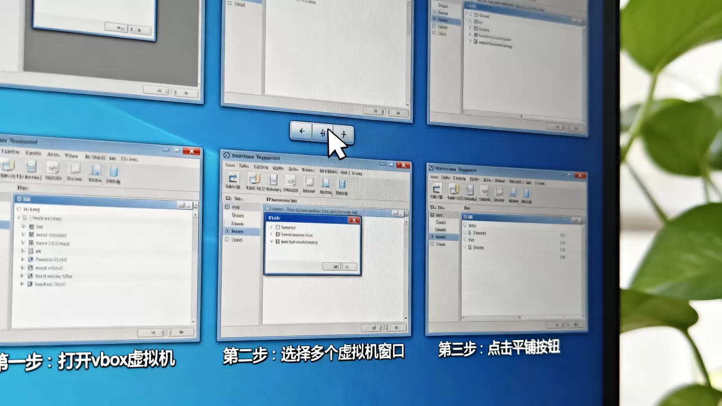Click the last blue icon in step-three window toolbar
Viewport: 722px width, 406px height.
coord(526,193)
